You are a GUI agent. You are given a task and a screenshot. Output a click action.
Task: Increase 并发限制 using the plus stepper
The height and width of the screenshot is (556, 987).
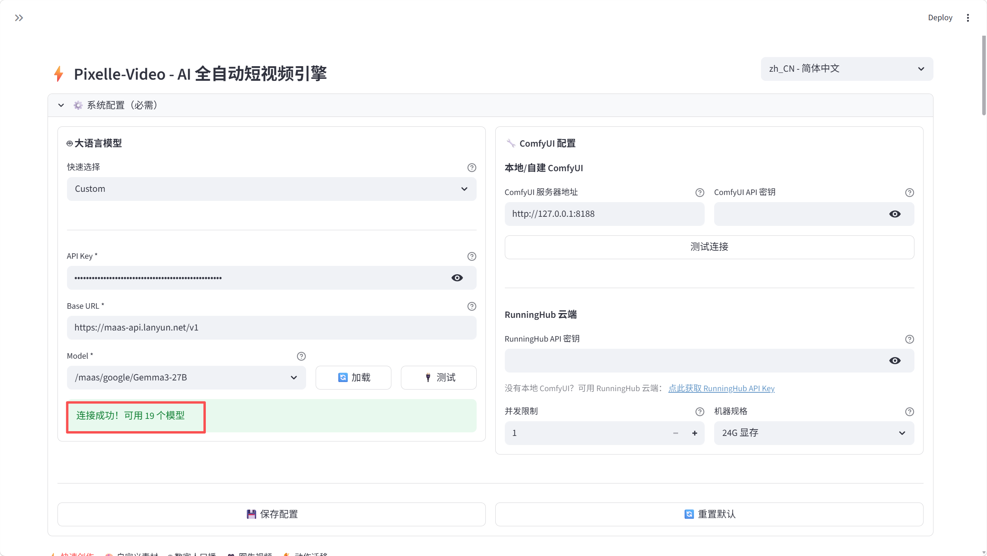[695, 433]
